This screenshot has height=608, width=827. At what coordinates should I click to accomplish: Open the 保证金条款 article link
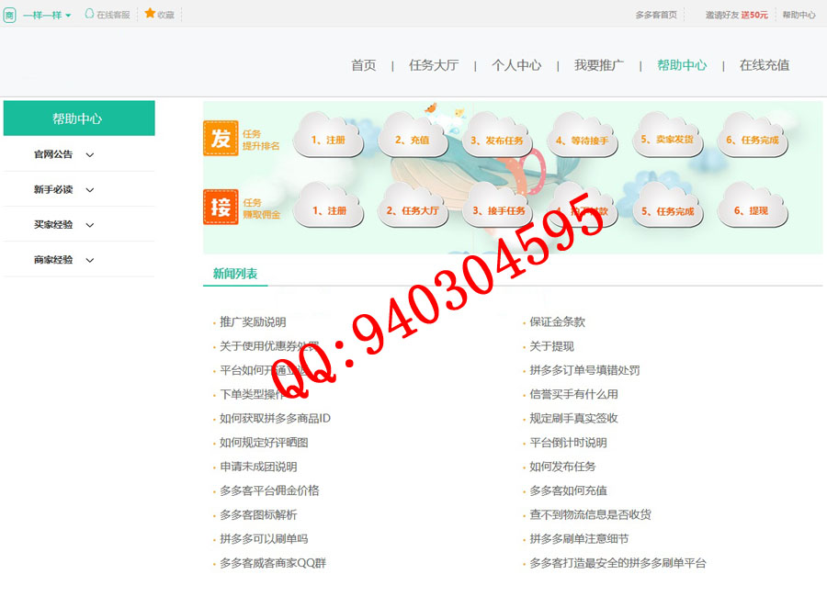[x=557, y=322]
